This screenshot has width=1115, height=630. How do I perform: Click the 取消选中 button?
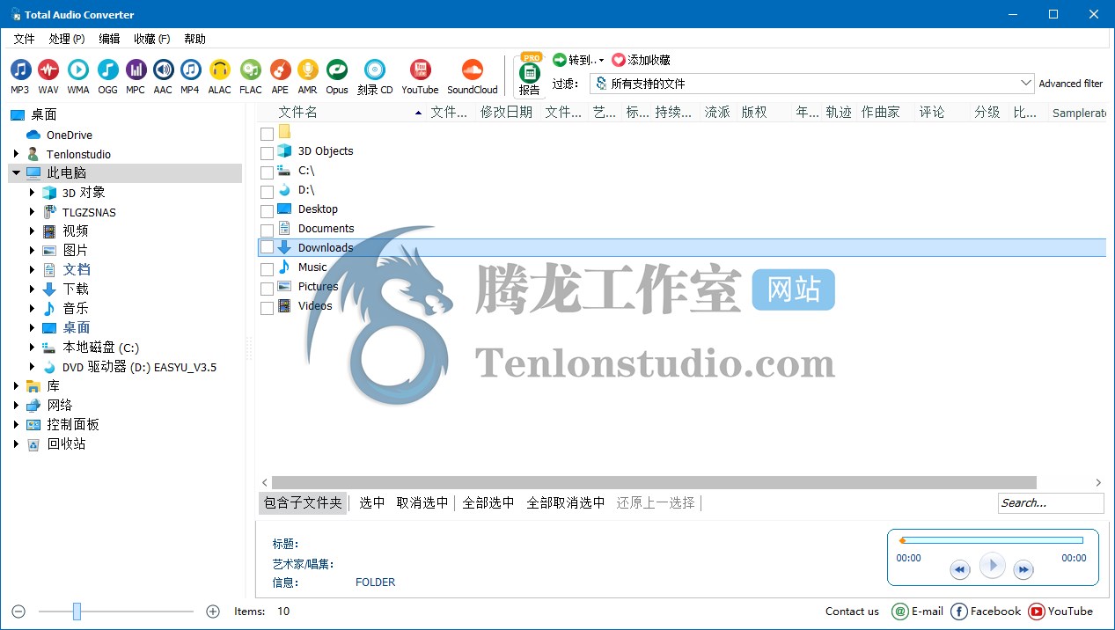point(422,502)
